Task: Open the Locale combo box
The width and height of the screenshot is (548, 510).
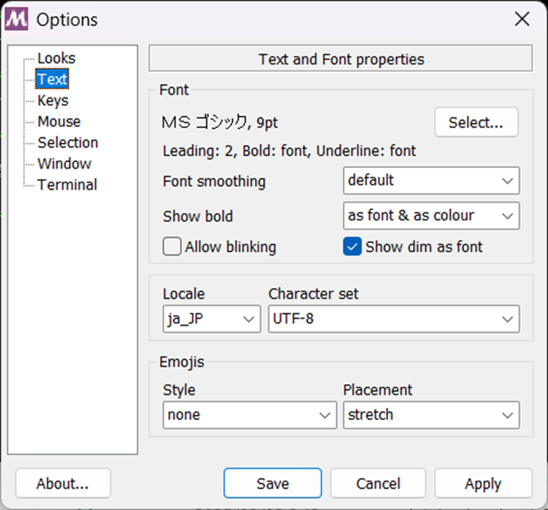Action: (x=212, y=319)
